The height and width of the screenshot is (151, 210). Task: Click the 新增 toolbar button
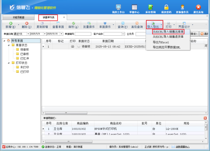[x=11, y=25]
